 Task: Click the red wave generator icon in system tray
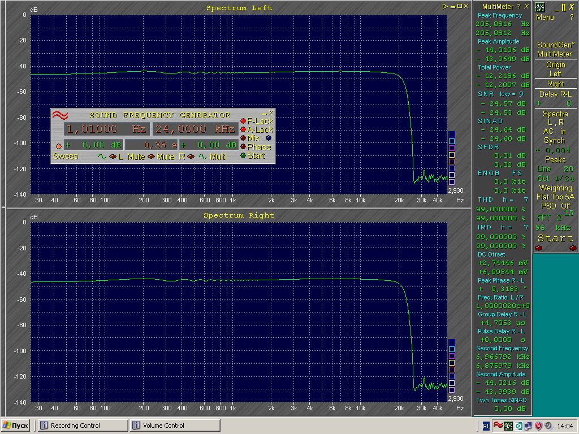[x=499, y=426]
